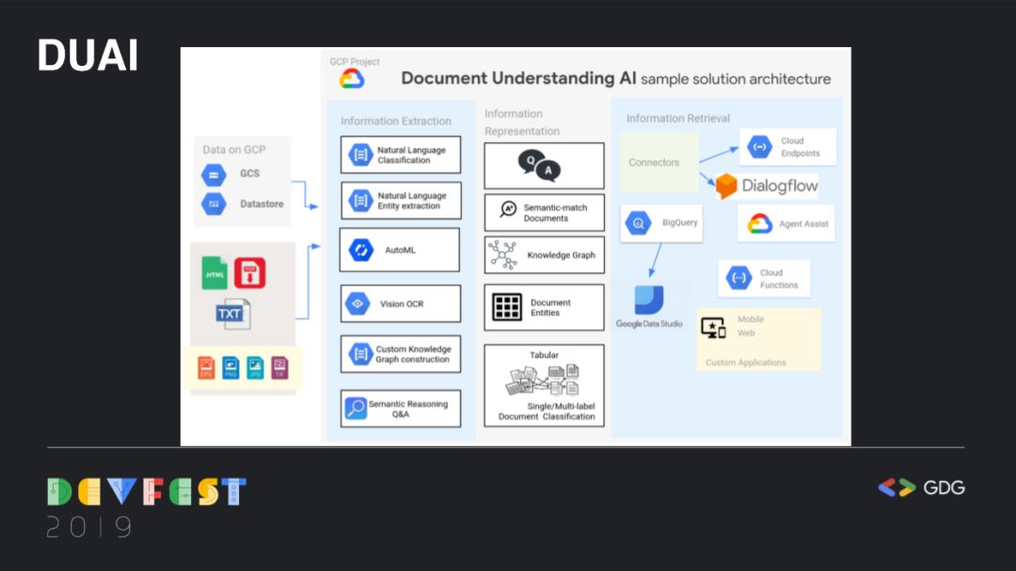Image resolution: width=1016 pixels, height=571 pixels.
Task: Click the Semantic Reasoning Q&A magnifier icon
Action: [356, 408]
